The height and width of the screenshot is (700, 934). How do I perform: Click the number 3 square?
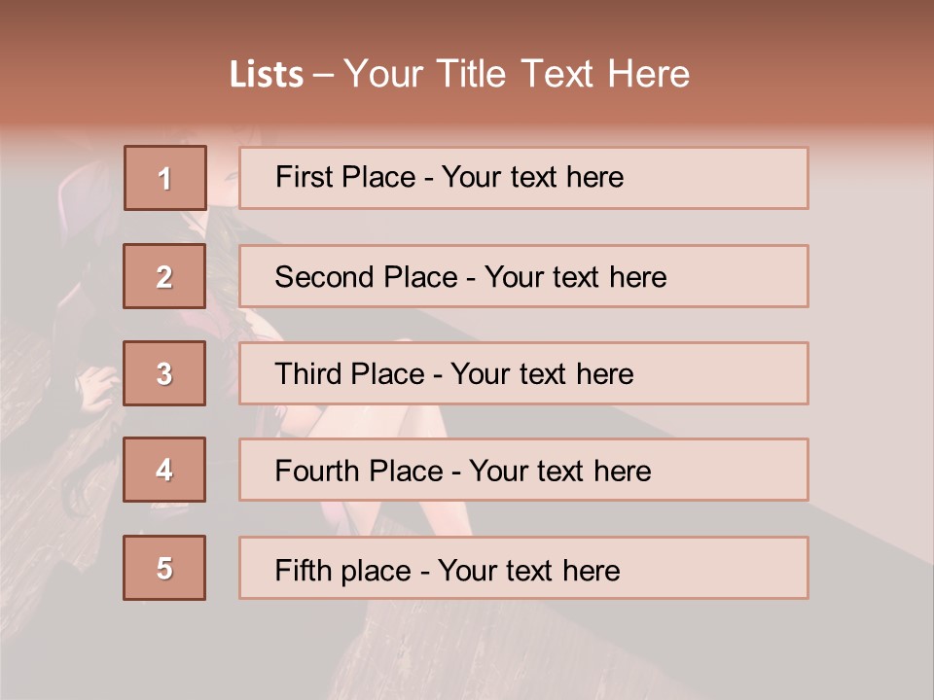(x=164, y=373)
